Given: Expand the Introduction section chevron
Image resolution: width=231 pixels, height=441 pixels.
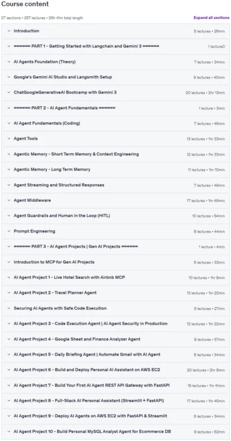Looking at the screenshot, I should (9, 31).
